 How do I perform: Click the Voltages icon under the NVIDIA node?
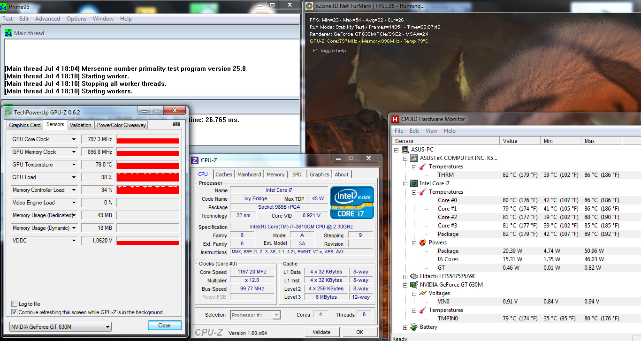[x=422, y=293]
